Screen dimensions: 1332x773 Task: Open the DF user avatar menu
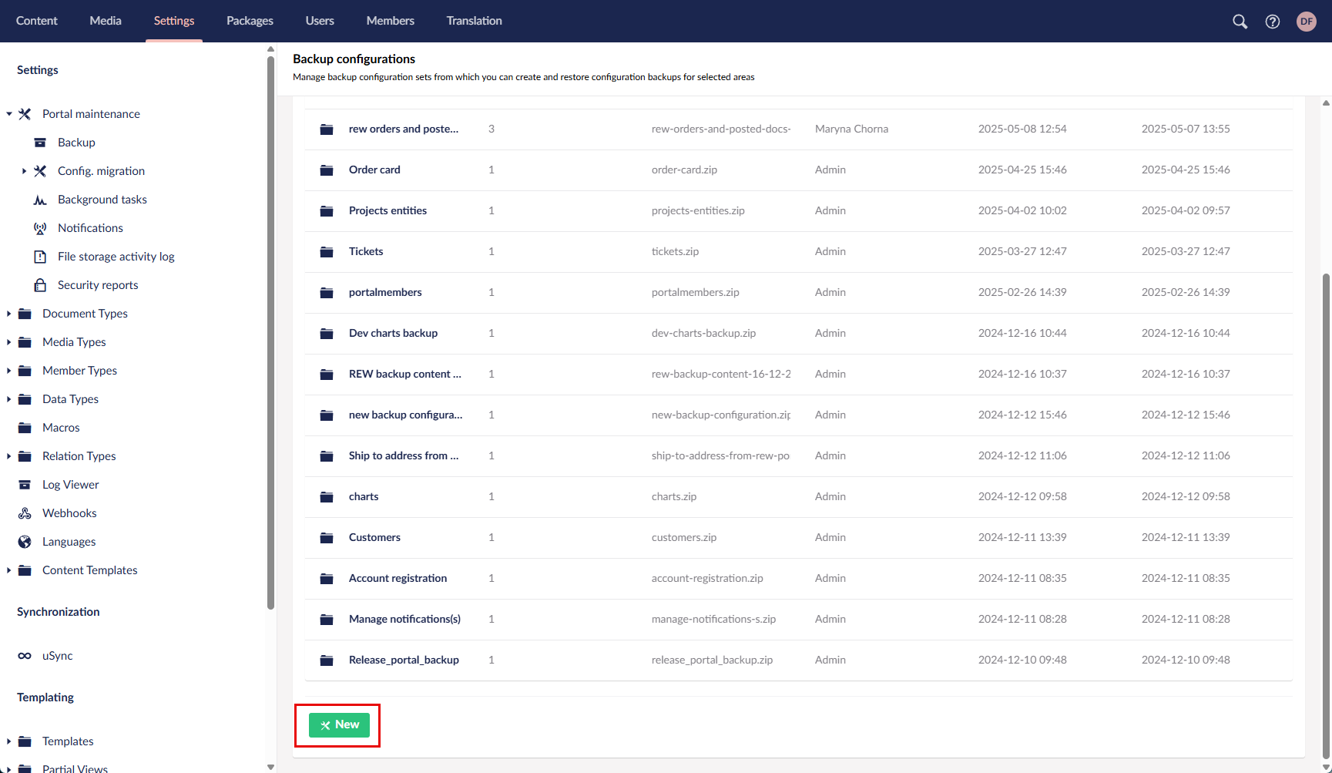(x=1307, y=22)
